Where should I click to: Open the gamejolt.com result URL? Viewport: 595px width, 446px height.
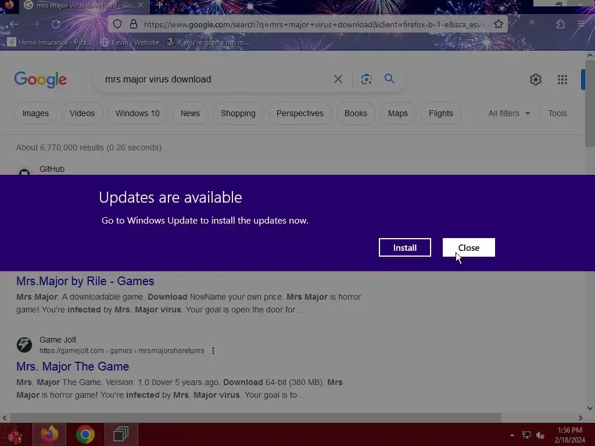121,351
